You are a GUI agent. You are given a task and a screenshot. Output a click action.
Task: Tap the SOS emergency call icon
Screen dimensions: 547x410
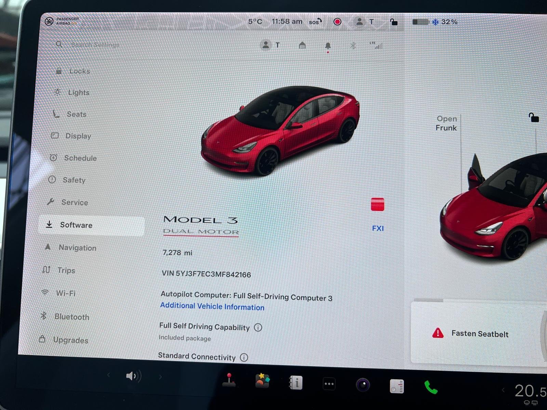[x=315, y=22]
